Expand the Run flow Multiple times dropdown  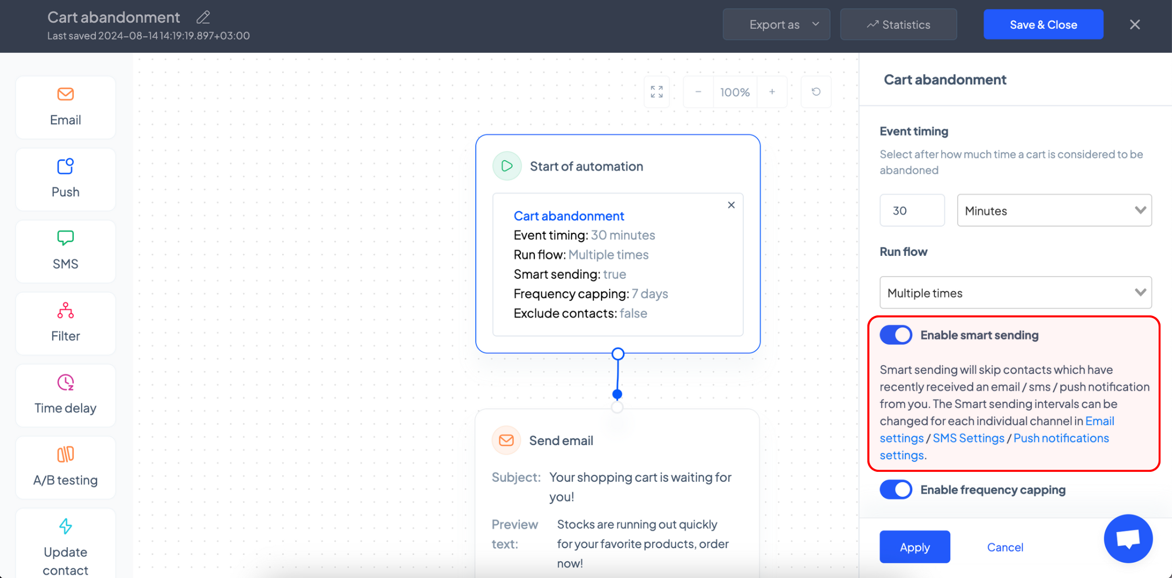click(x=1015, y=292)
